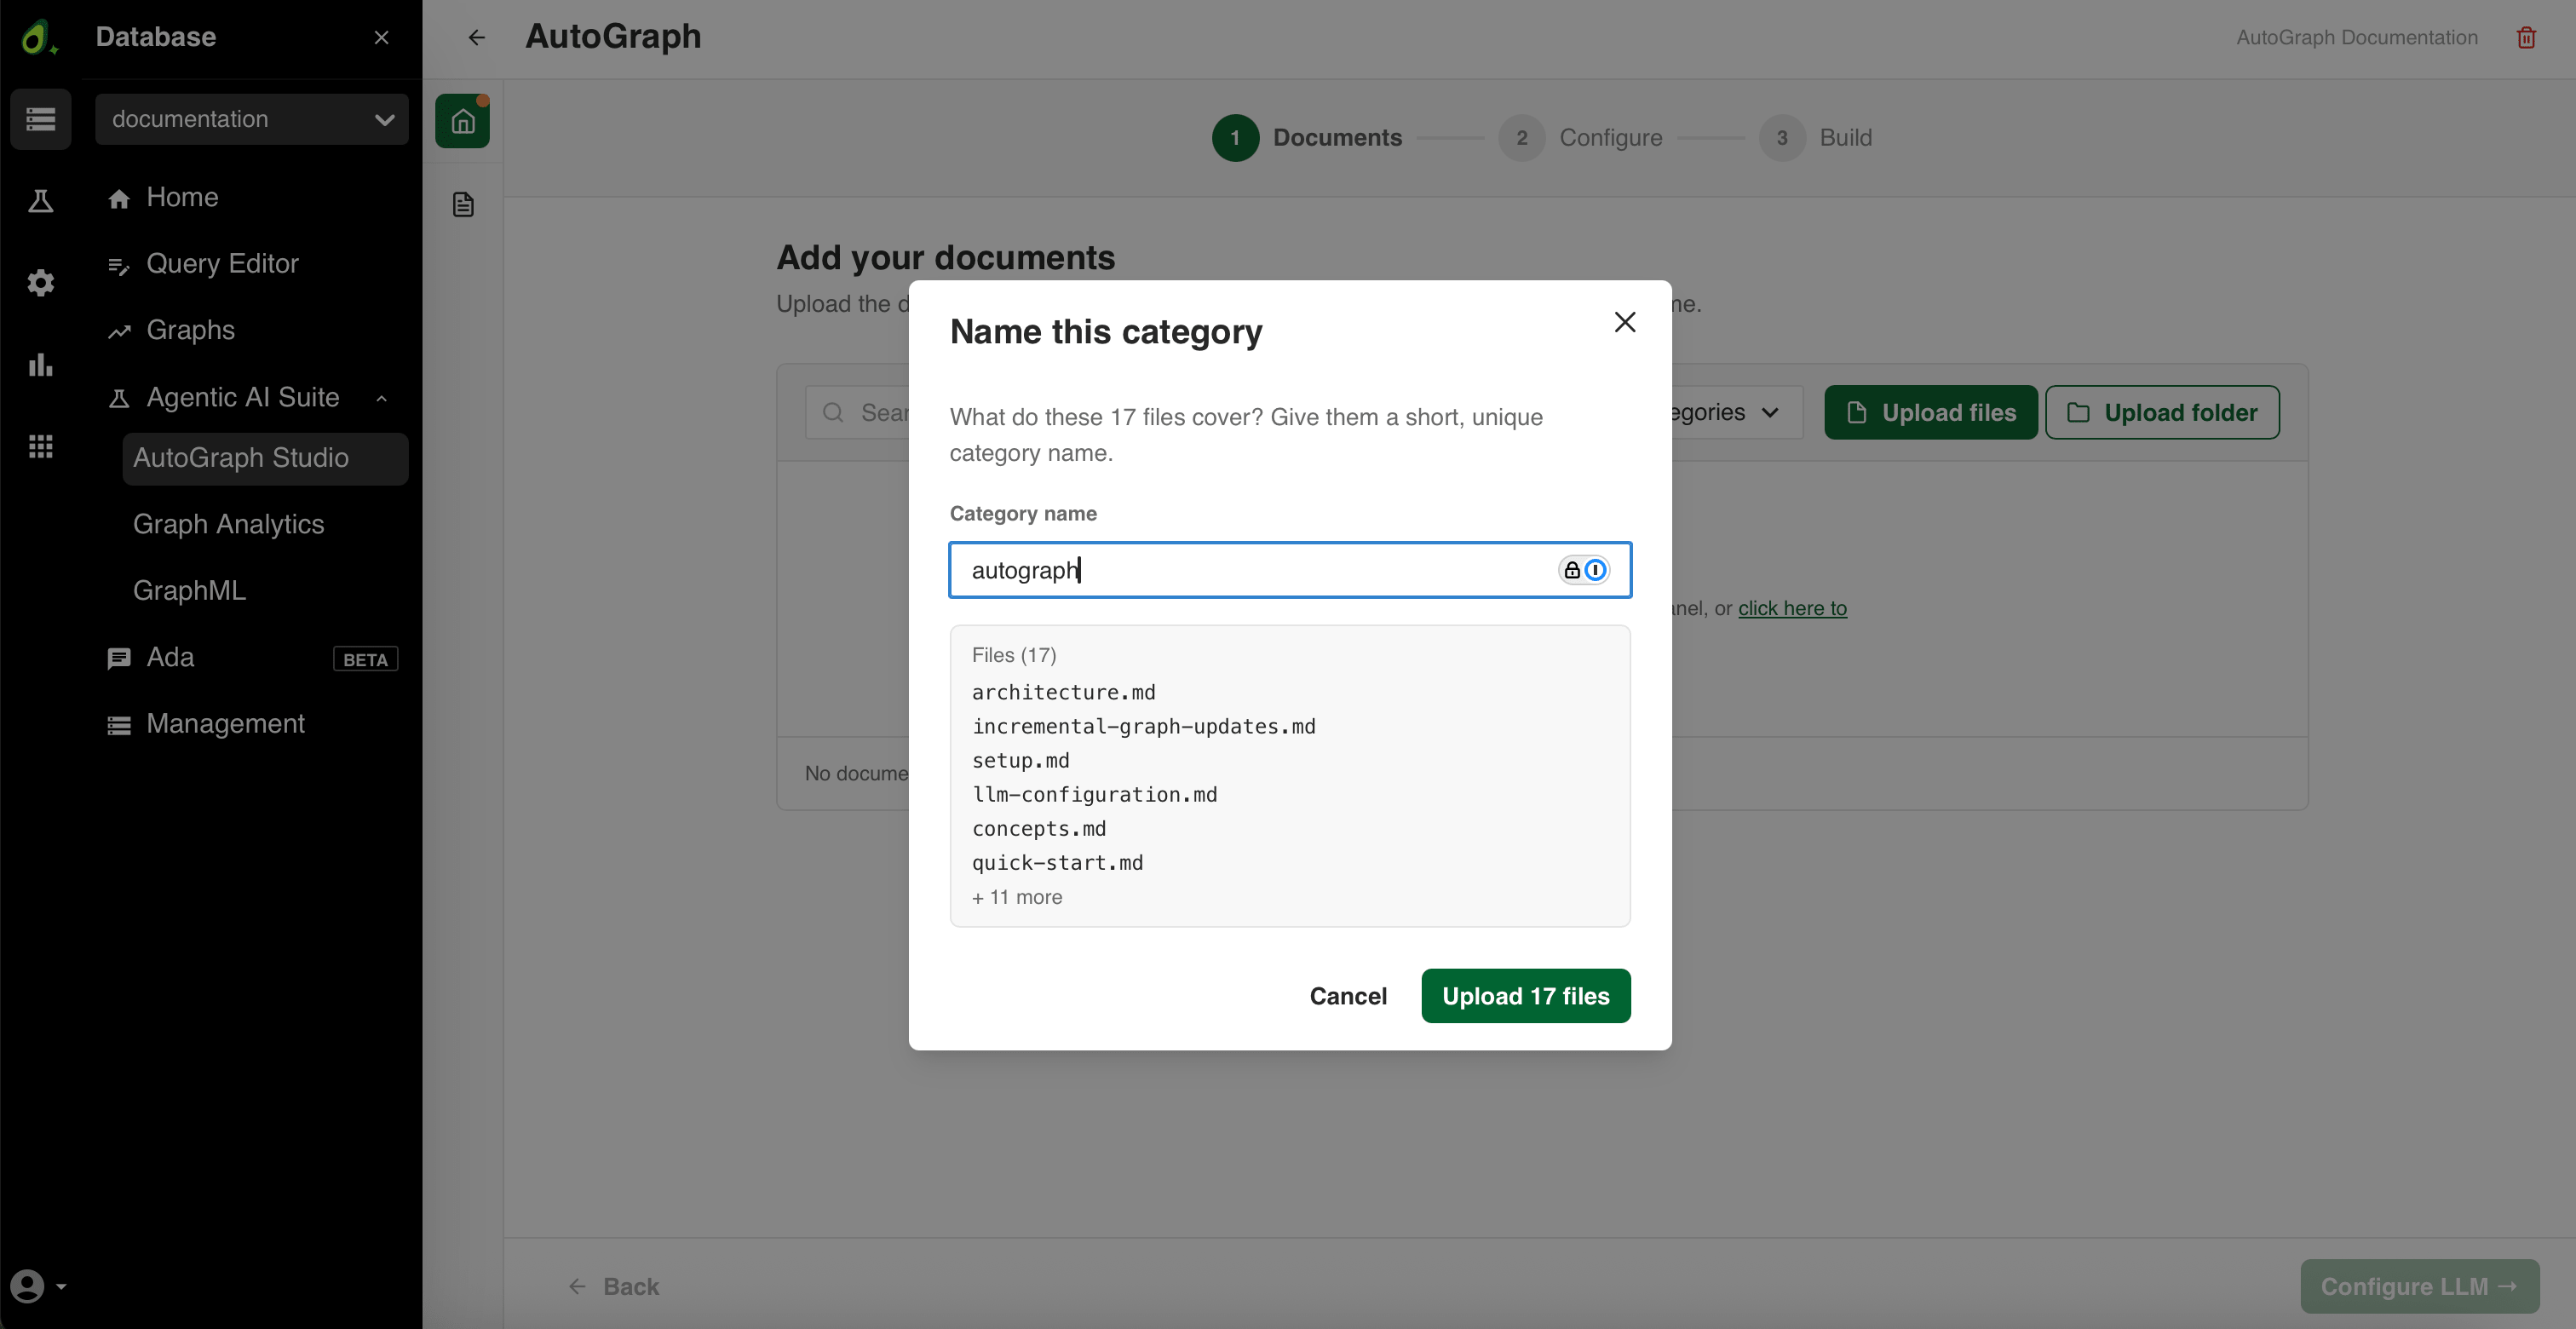Viewport: 2576px width, 1329px height.
Task: Select AutoGraph Studio in sidebar
Action: (x=265, y=458)
